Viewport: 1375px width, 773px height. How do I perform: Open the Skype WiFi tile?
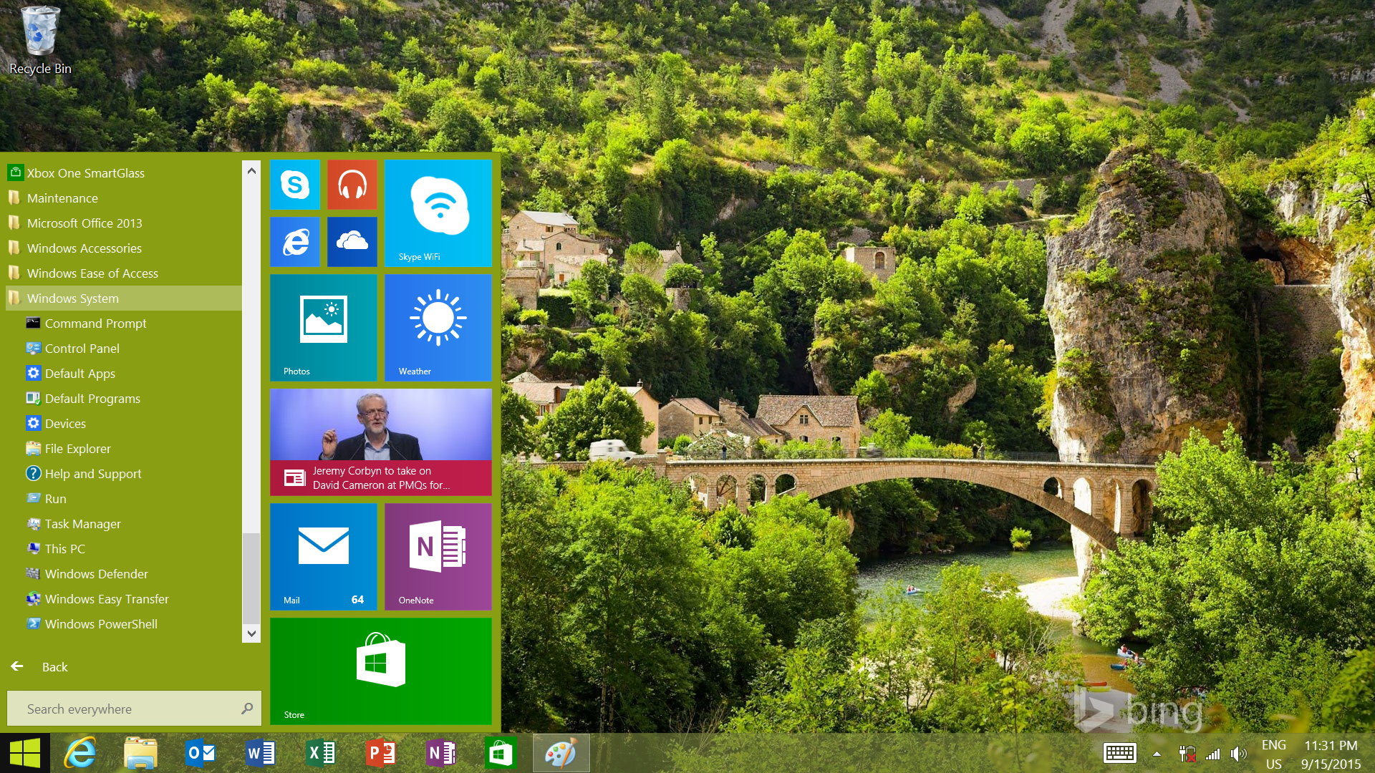(x=438, y=213)
